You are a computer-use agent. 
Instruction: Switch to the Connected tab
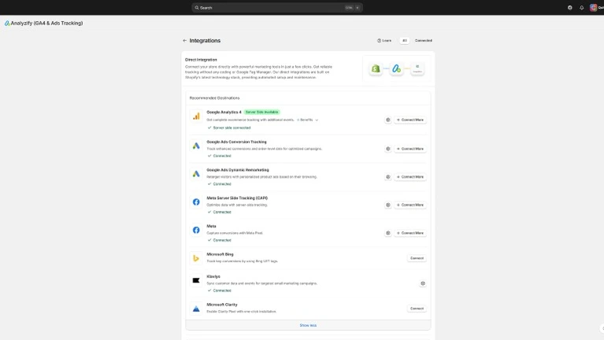[424, 40]
